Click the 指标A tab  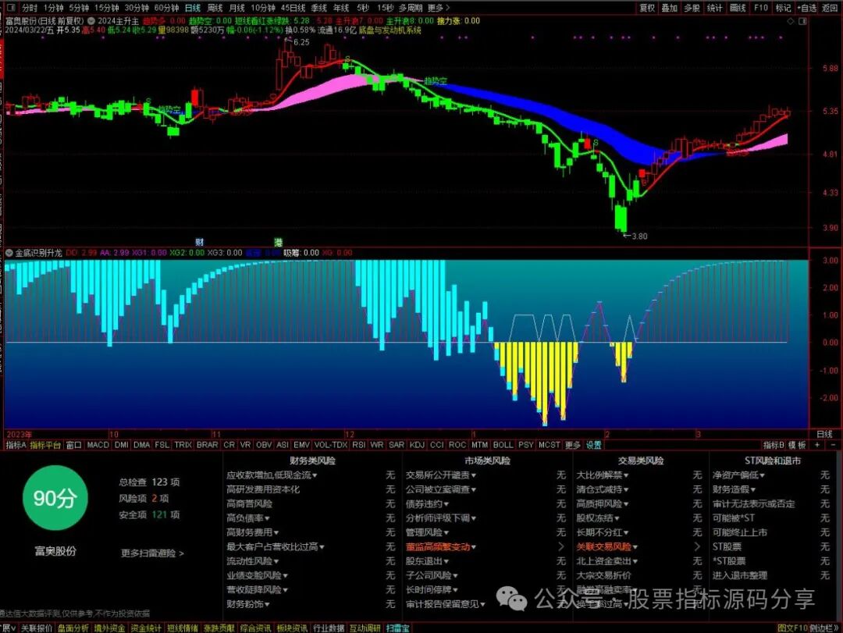point(16,445)
